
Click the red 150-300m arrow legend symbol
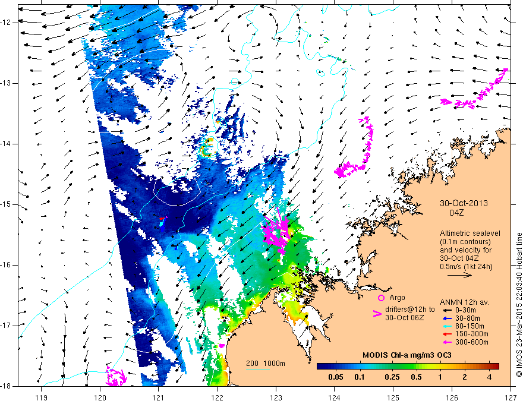click(x=447, y=334)
